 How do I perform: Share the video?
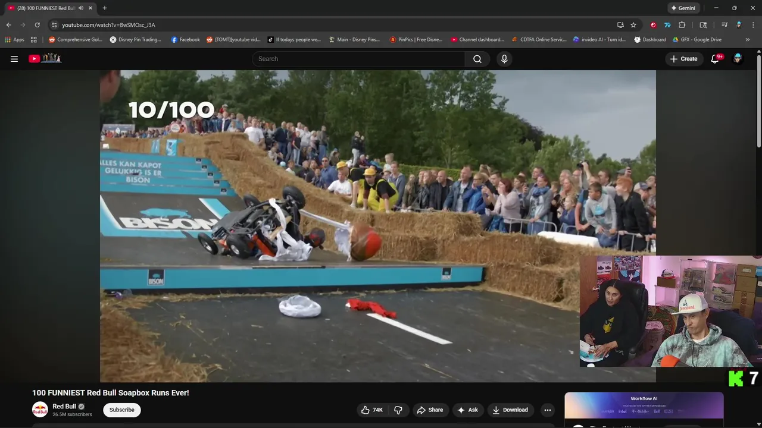[x=430, y=410]
